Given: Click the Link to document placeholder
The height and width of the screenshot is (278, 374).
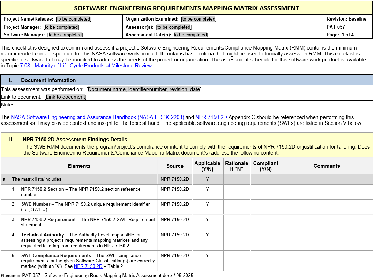Looking at the screenshot, I should tap(65, 97).
